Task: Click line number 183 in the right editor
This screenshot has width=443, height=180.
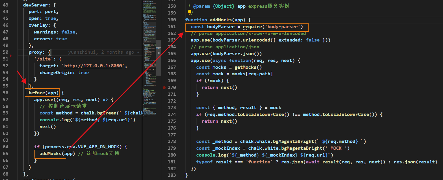Action: 172,175
